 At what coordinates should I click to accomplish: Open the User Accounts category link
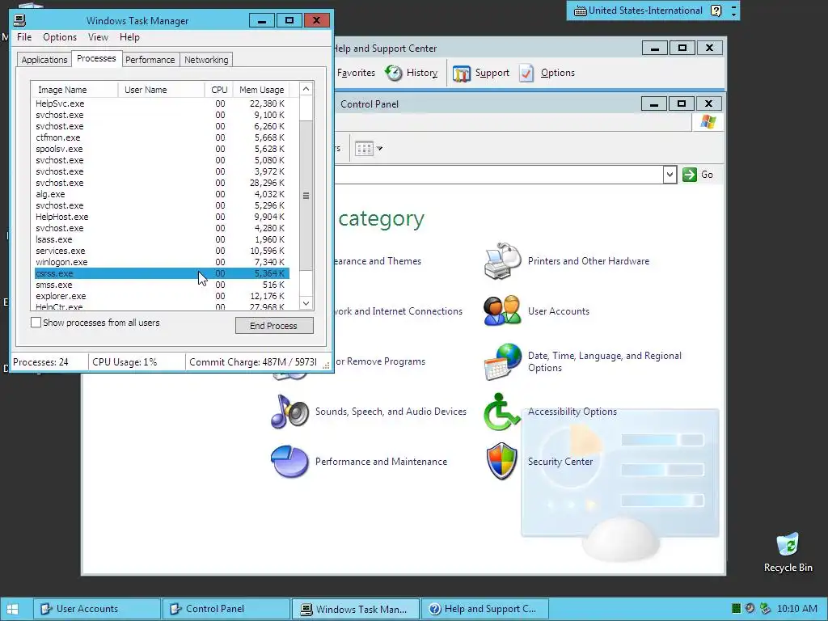coord(559,311)
